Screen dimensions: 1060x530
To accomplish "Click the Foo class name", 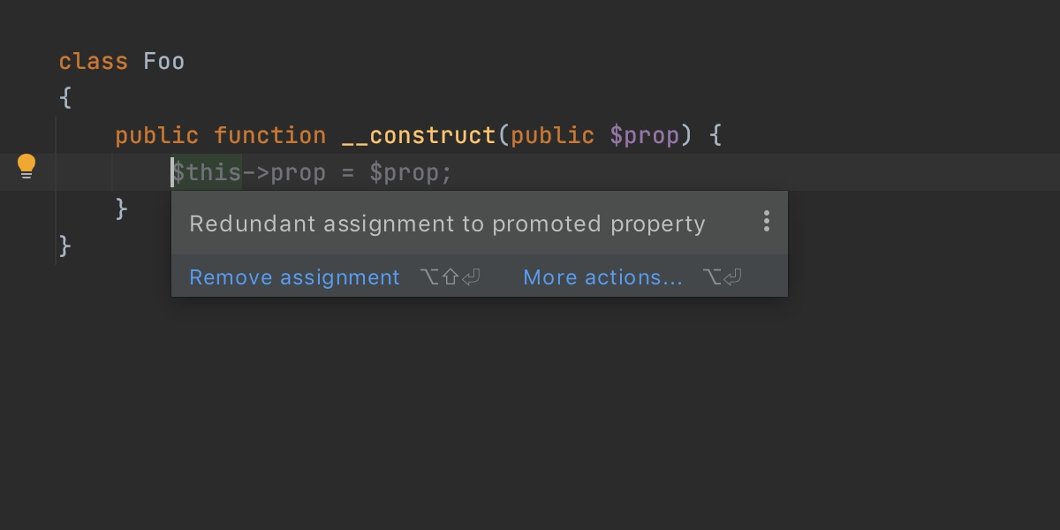I will click(x=164, y=62).
